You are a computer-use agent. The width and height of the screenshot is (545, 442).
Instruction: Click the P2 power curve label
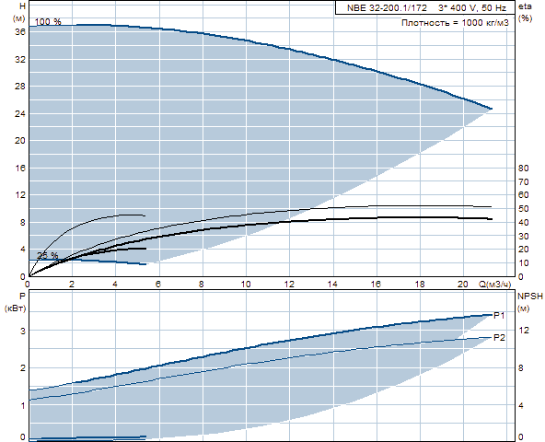click(499, 337)
